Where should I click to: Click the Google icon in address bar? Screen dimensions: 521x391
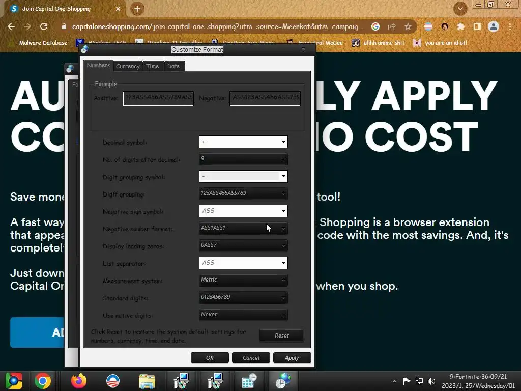pyautogui.click(x=375, y=26)
